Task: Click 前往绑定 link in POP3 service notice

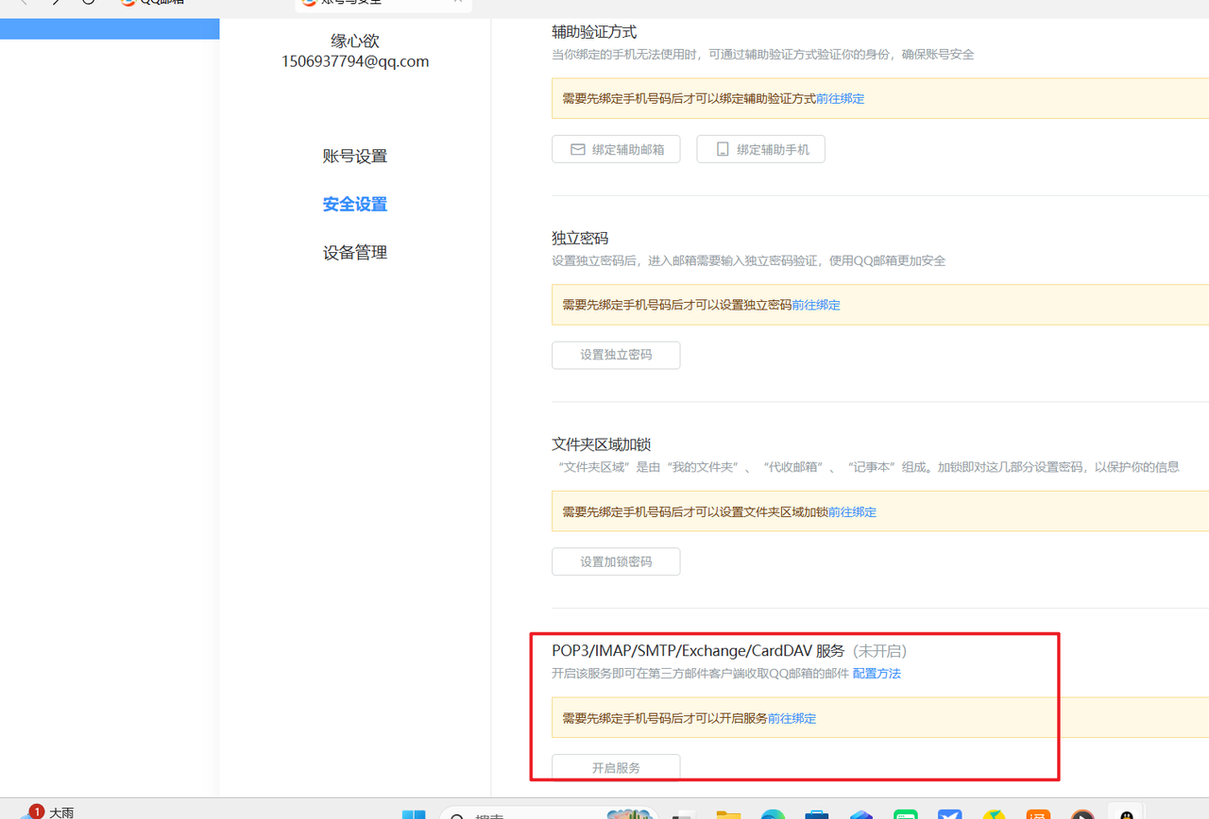Action: (x=792, y=718)
